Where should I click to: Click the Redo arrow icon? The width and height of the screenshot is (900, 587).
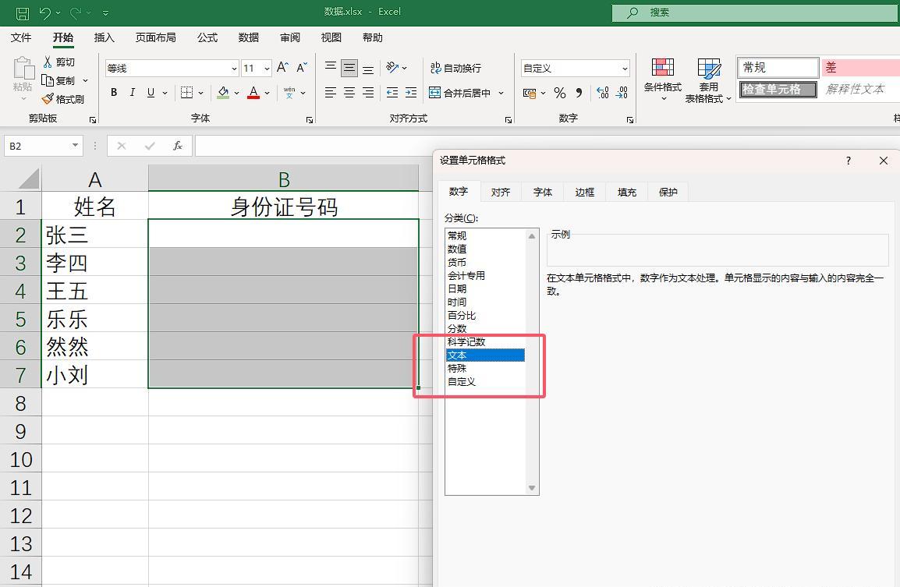point(75,12)
